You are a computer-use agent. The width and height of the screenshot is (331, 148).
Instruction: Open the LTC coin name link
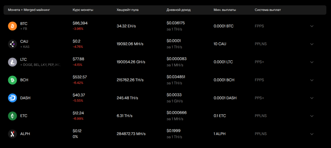click(x=24, y=59)
